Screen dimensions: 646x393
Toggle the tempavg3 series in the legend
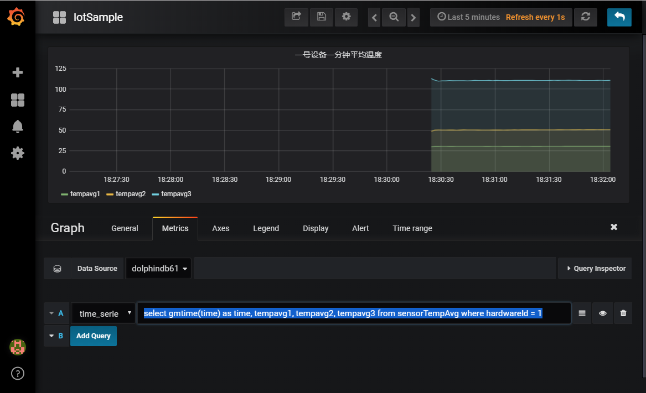coord(175,194)
